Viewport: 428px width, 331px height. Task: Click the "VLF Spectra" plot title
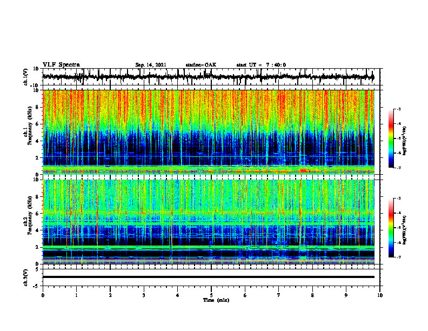[61, 65]
